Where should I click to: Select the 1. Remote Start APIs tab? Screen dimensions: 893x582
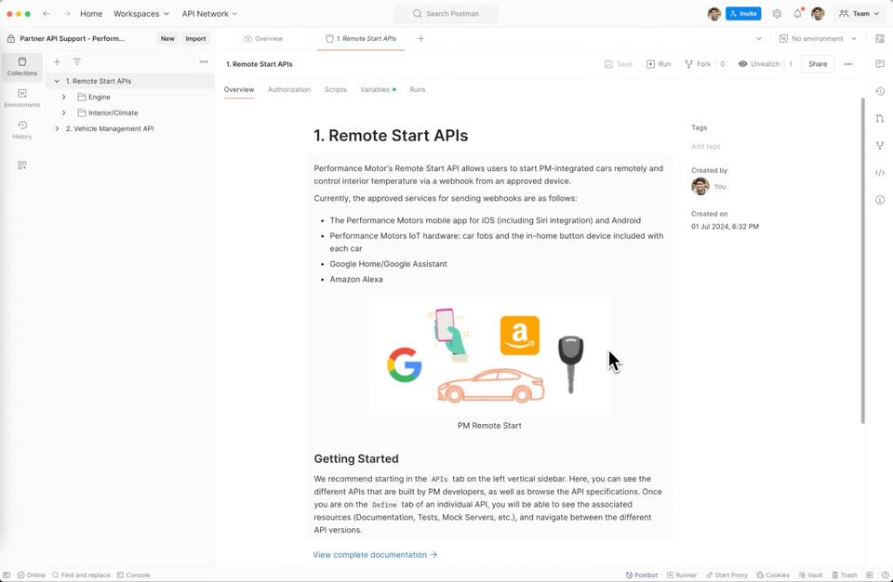coord(361,39)
